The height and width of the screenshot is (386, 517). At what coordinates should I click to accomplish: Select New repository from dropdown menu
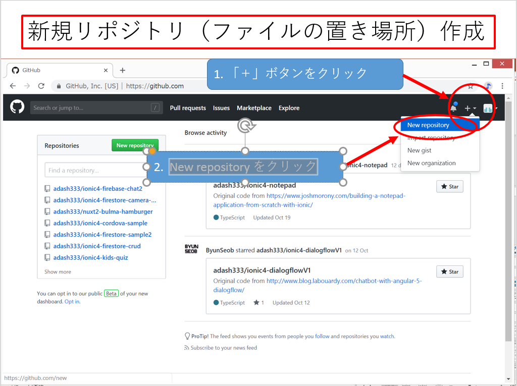click(428, 125)
